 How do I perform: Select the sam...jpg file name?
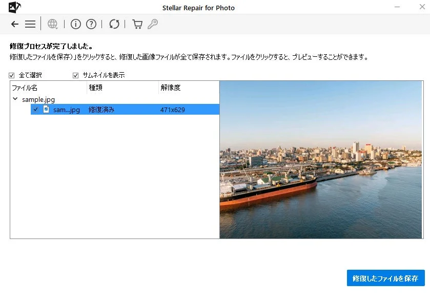pos(66,110)
